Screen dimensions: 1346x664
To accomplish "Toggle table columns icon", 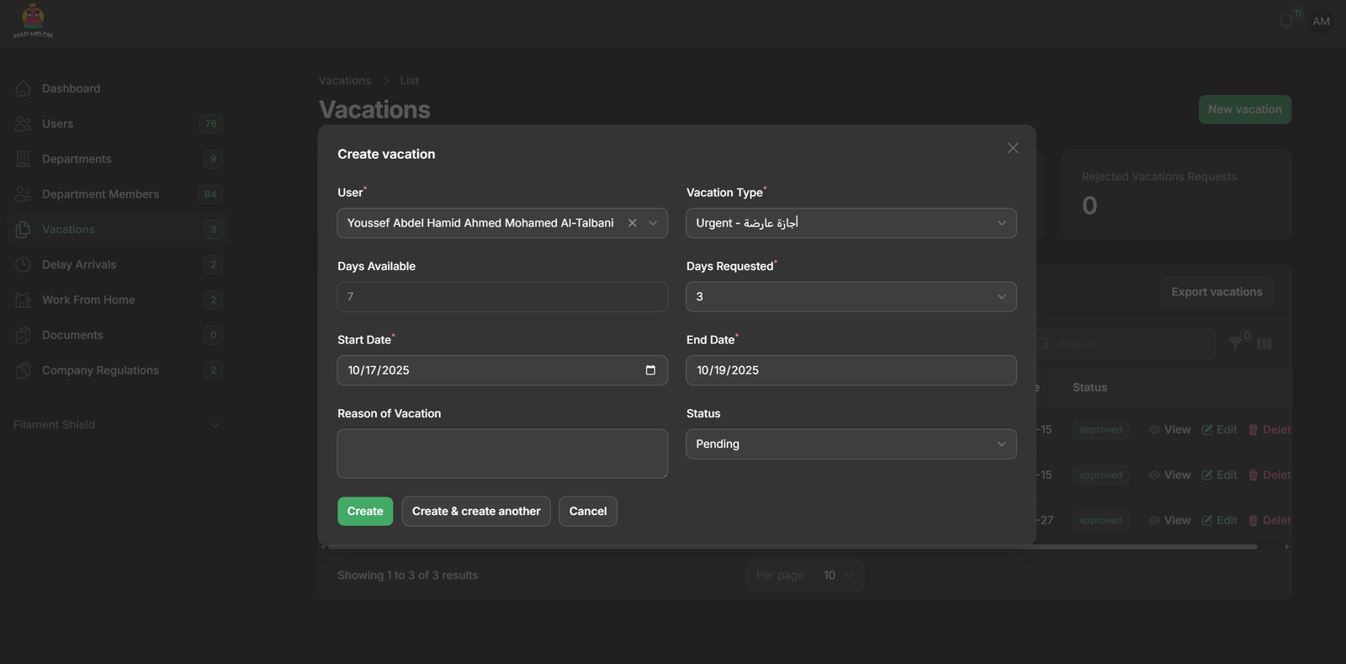I will pyautogui.click(x=1264, y=343).
